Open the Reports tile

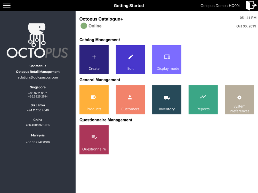pyautogui.click(x=203, y=100)
